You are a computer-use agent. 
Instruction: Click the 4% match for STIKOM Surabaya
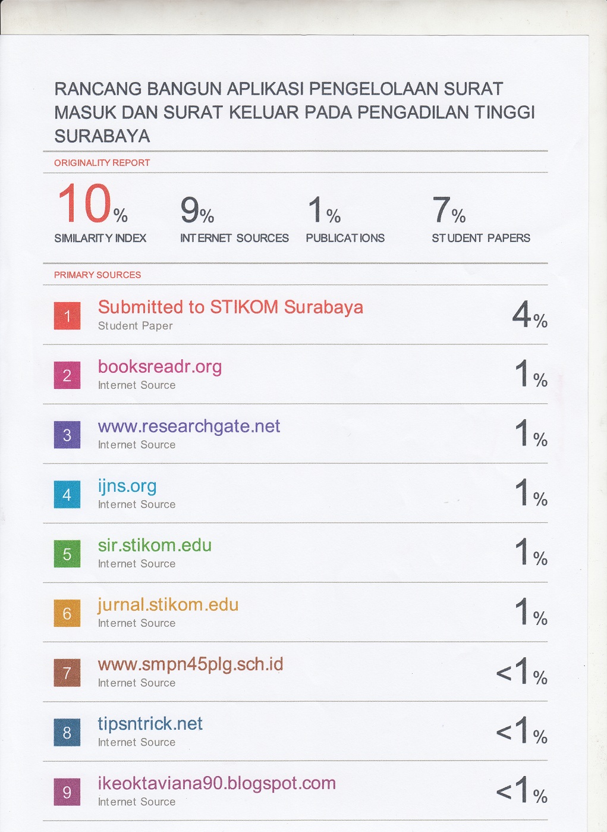click(x=529, y=315)
